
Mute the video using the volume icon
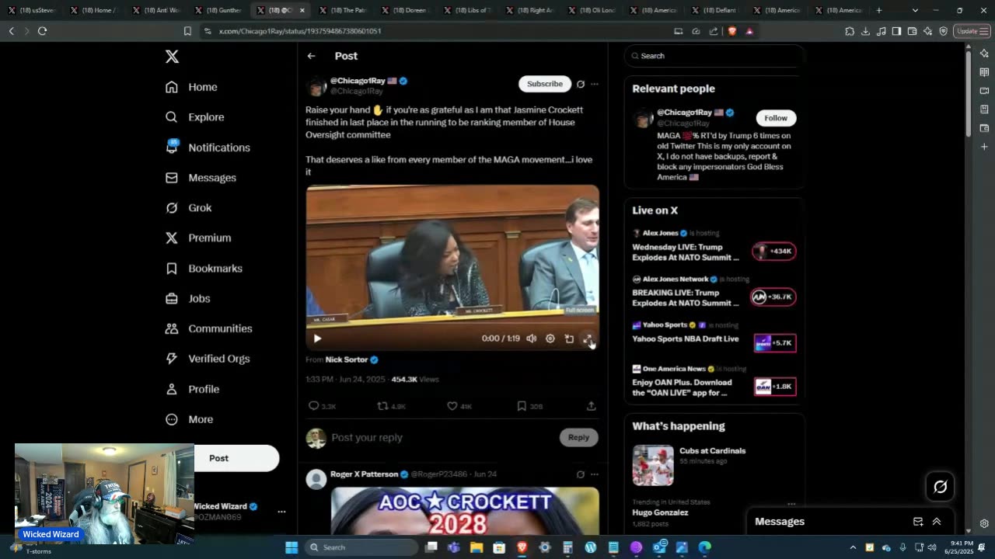[x=532, y=339]
